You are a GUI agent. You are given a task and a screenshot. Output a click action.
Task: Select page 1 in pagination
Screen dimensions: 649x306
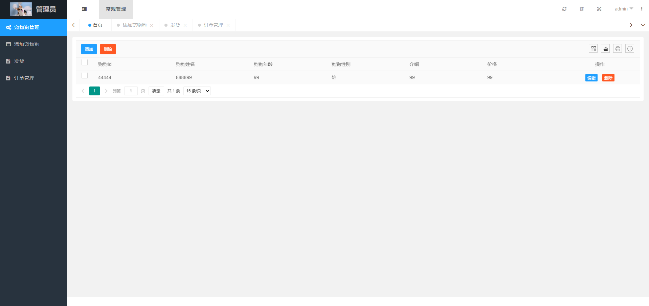94,91
